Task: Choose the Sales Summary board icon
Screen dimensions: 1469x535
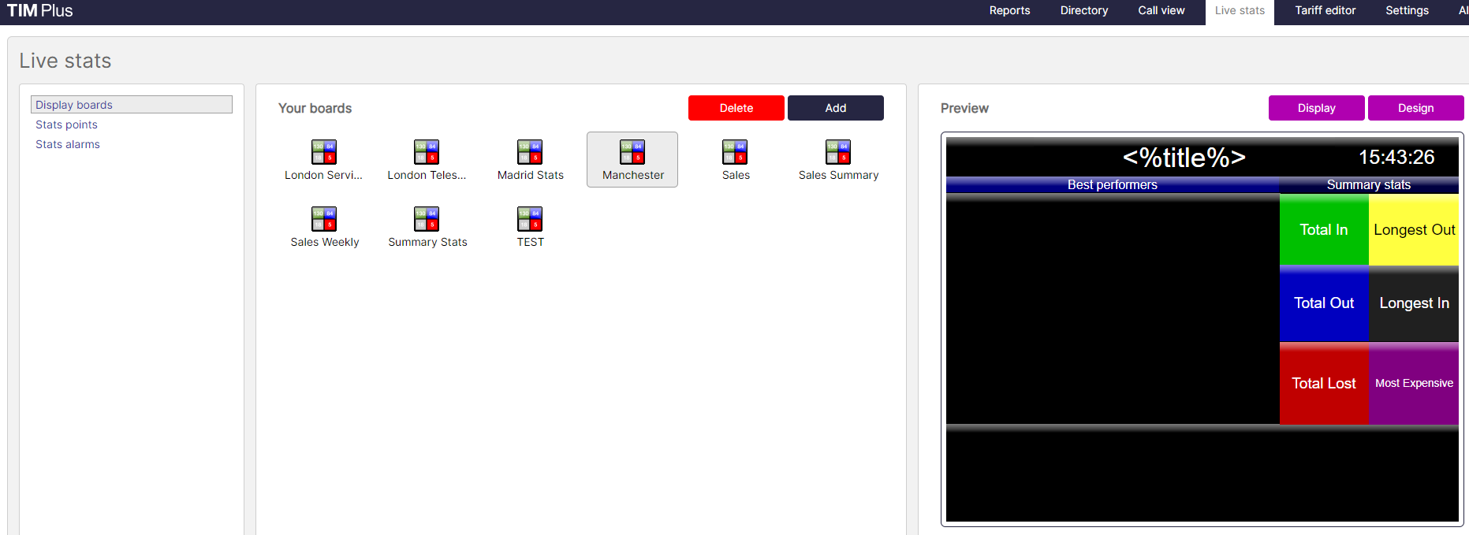Action: click(x=838, y=152)
